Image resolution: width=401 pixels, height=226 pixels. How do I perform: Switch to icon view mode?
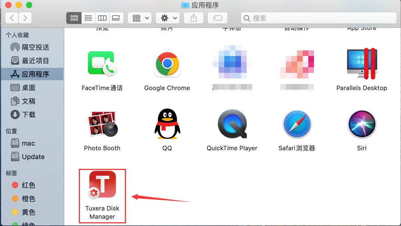click(x=74, y=18)
